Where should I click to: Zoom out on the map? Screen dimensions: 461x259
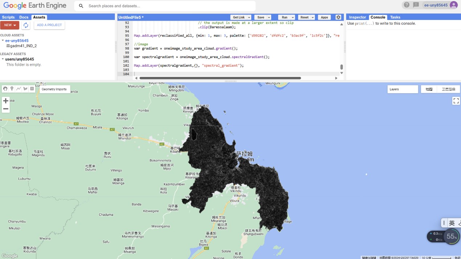(x=5, y=109)
